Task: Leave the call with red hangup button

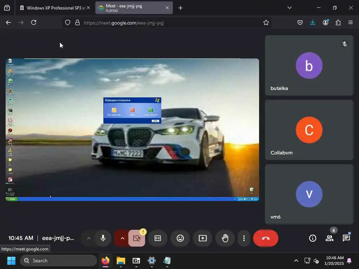Action: (x=266, y=238)
